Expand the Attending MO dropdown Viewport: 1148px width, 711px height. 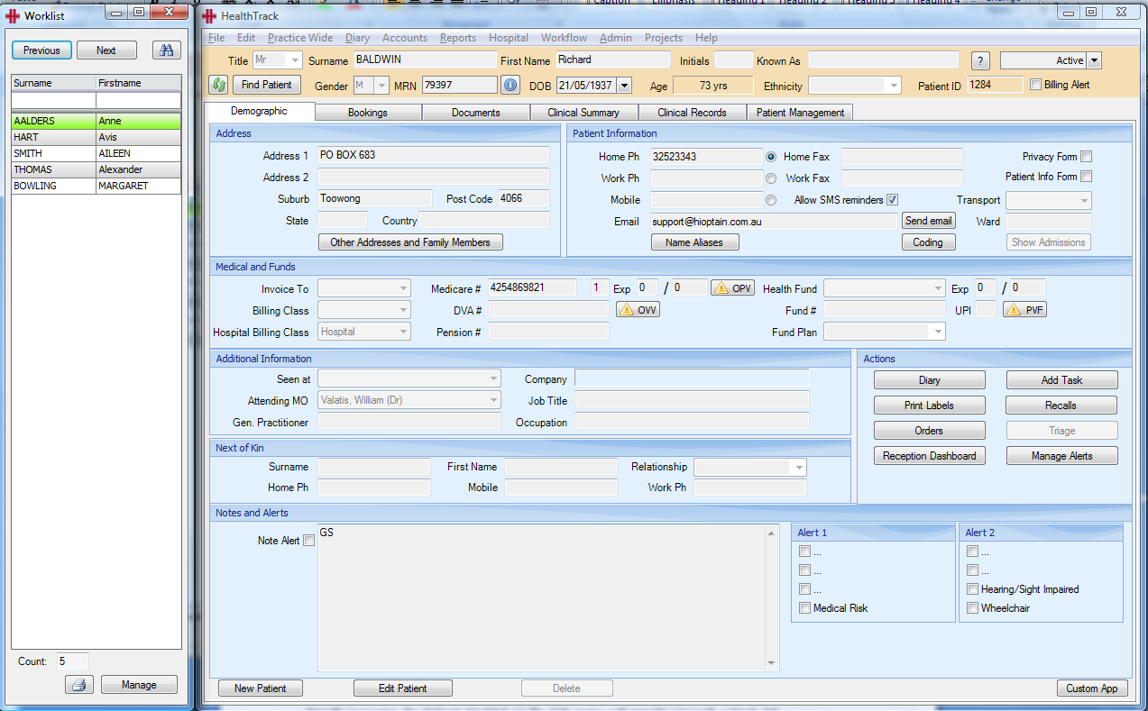coord(493,400)
